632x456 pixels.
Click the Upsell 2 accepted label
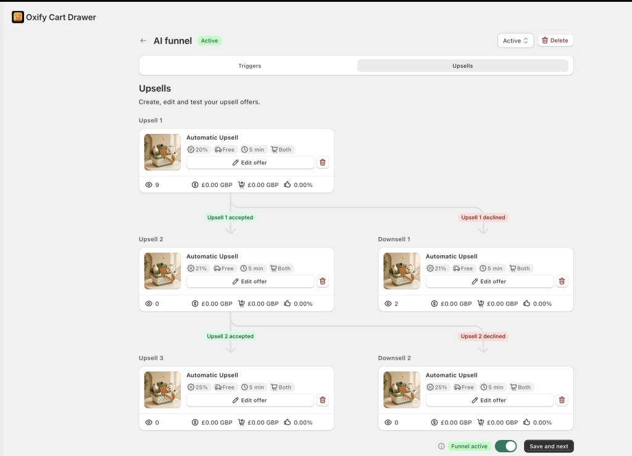[x=230, y=336]
